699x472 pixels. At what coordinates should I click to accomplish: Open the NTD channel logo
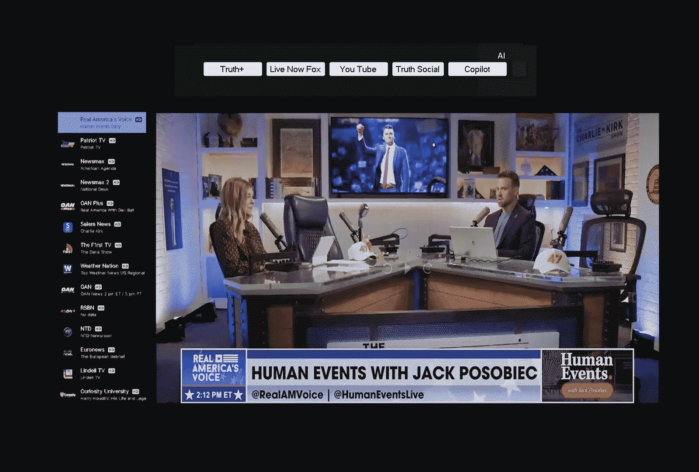click(67, 331)
